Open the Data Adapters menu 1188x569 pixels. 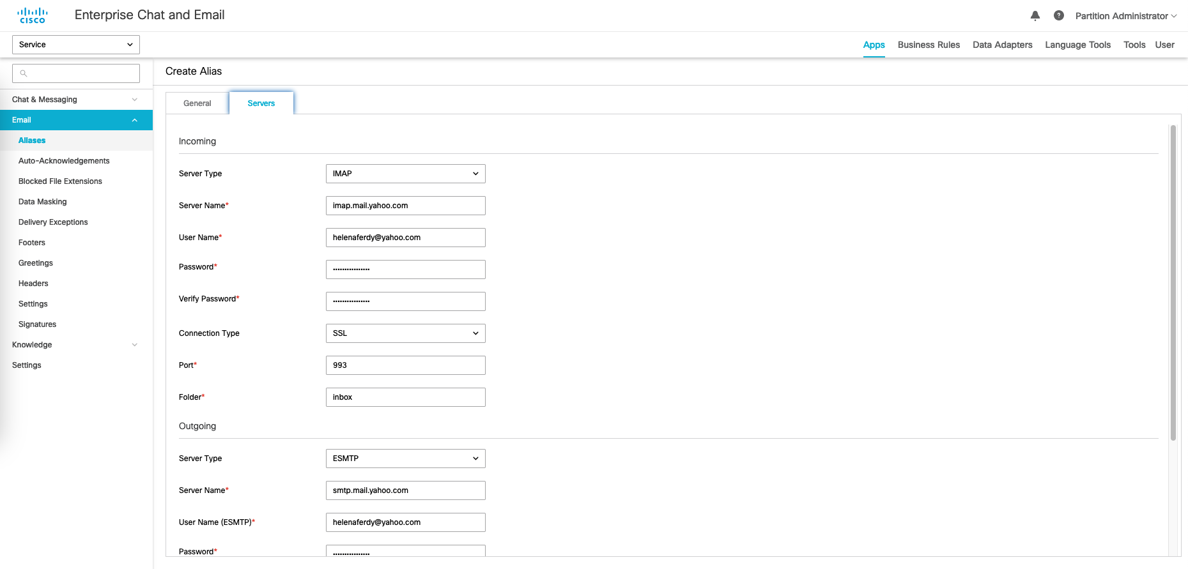[x=1002, y=45]
